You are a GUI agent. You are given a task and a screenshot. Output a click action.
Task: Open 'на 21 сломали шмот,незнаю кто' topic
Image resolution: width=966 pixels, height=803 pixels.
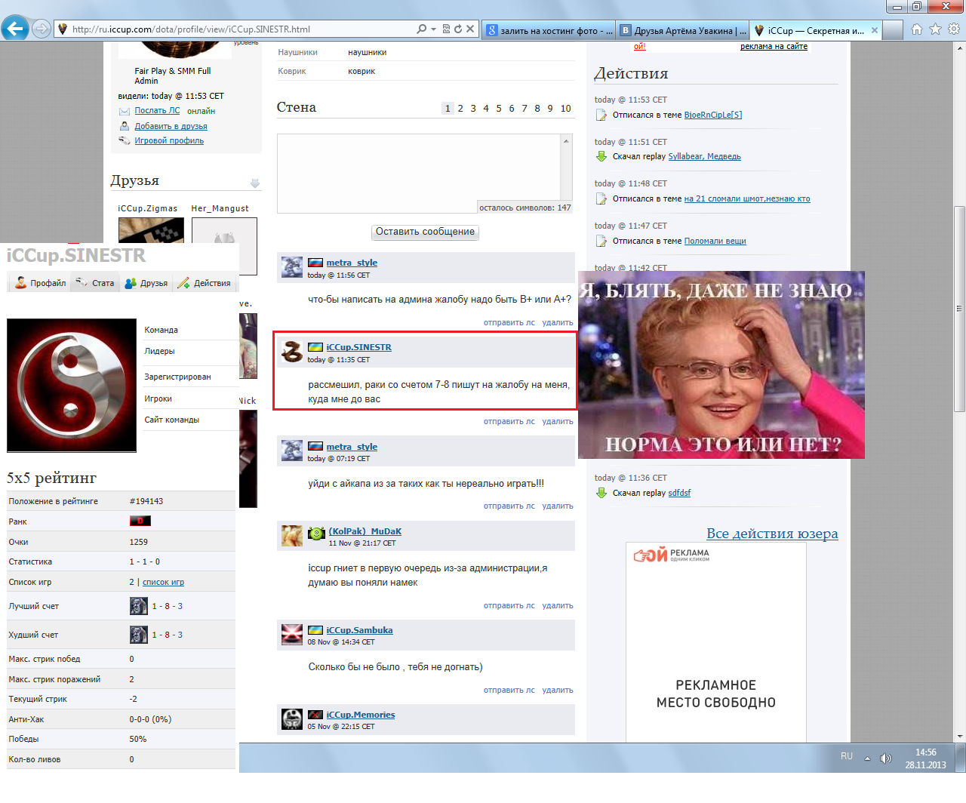click(x=747, y=198)
